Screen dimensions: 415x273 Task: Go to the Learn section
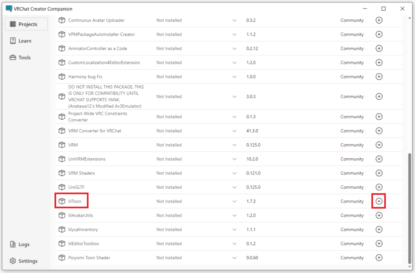point(21,41)
